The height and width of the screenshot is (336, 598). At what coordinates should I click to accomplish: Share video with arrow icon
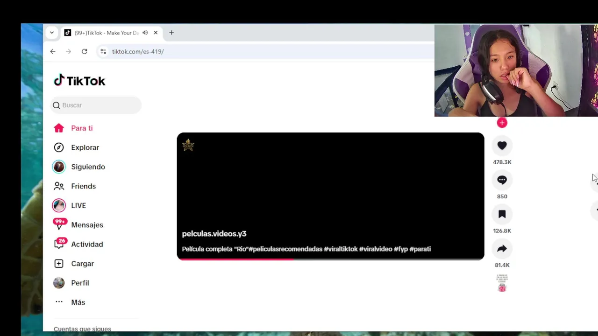502,249
